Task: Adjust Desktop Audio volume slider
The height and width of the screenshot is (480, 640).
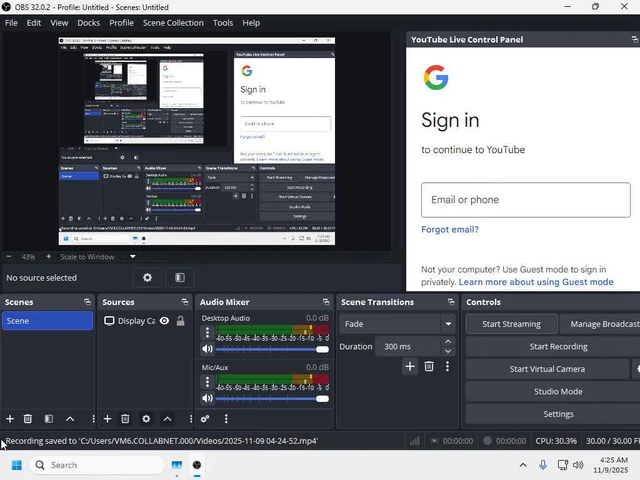Action: [272, 349]
